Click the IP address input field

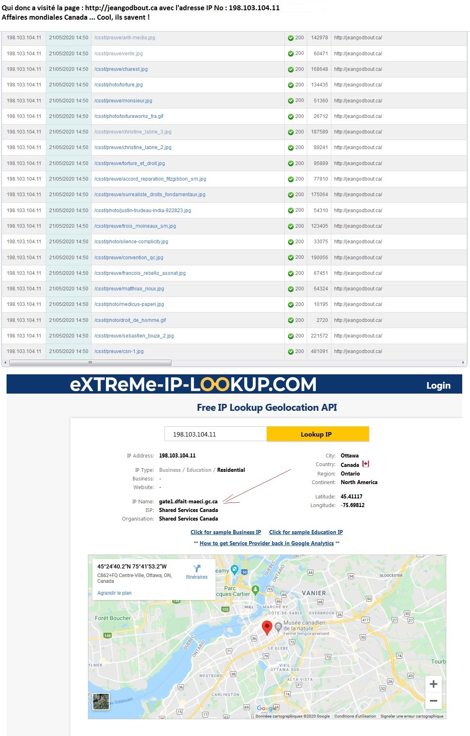click(215, 434)
